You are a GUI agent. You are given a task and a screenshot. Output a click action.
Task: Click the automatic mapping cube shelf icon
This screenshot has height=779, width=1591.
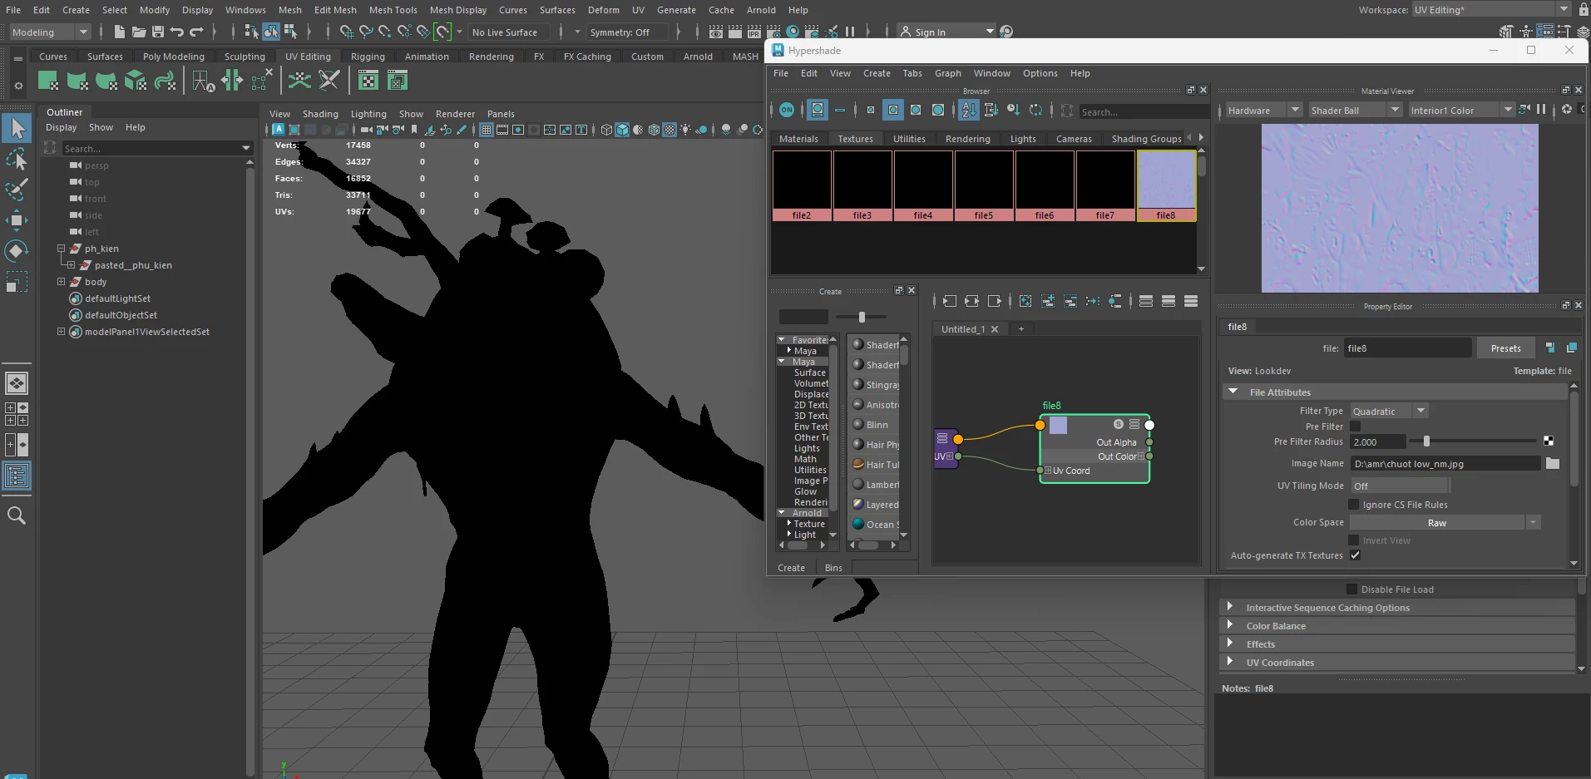136,81
